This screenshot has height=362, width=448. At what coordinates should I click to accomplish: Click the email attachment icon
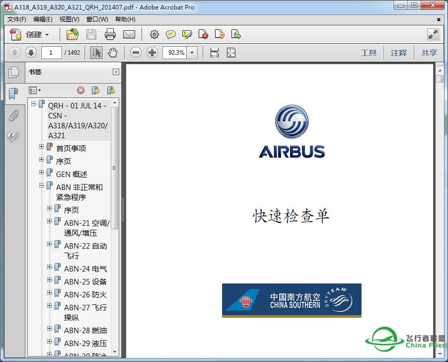130,34
